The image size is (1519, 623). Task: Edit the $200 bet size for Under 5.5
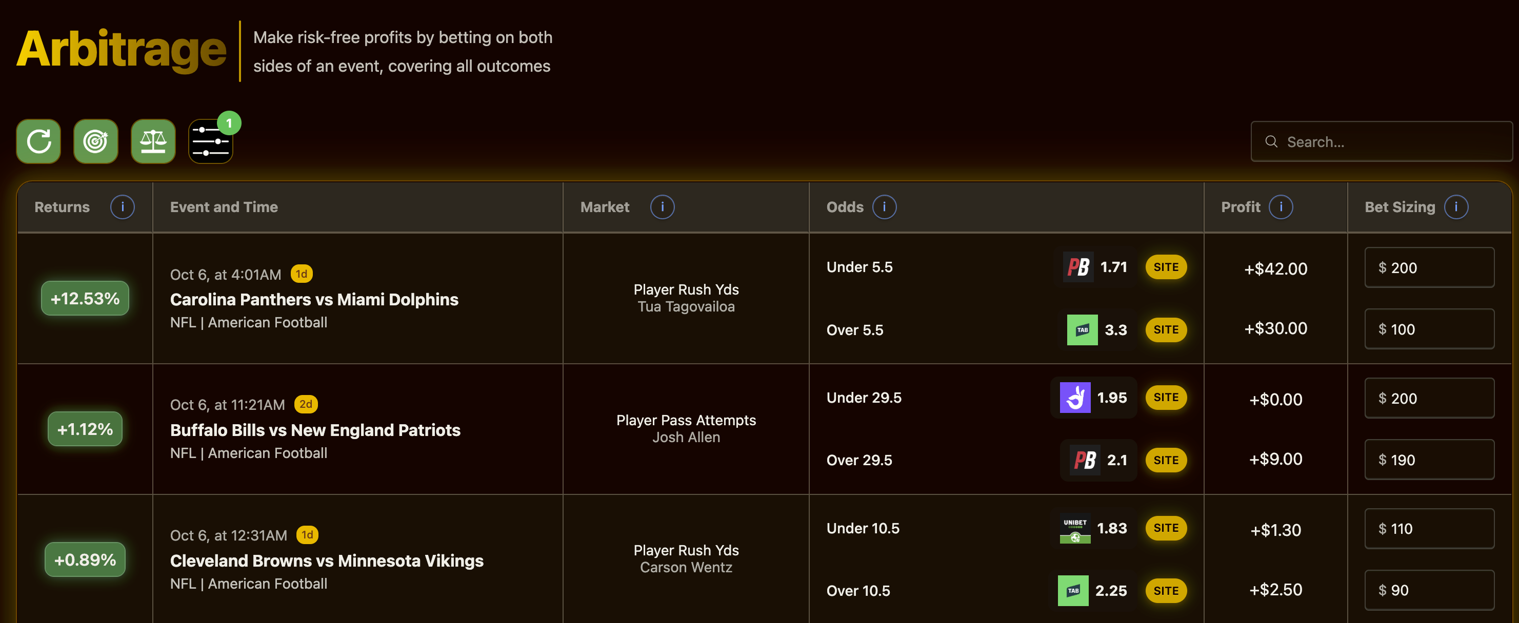tap(1429, 268)
